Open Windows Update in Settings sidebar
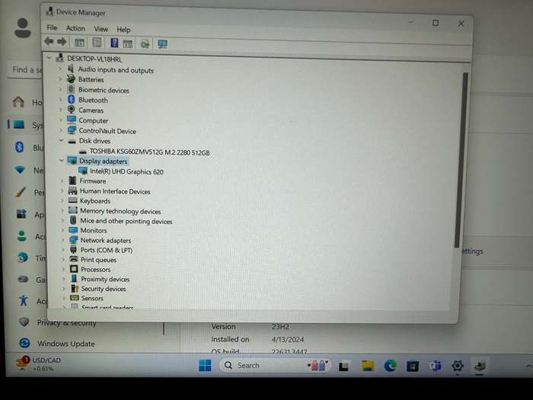This screenshot has height=400, width=533. [66, 344]
